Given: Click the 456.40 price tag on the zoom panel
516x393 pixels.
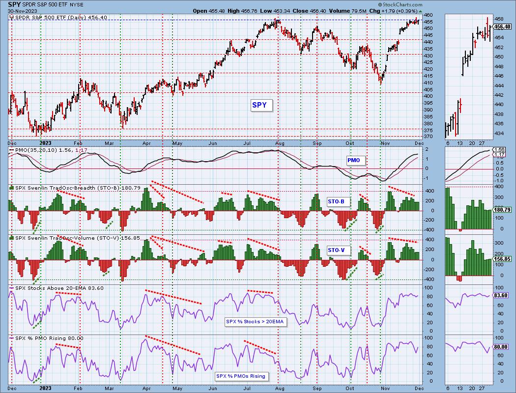Looking at the screenshot, I should [x=503, y=27].
